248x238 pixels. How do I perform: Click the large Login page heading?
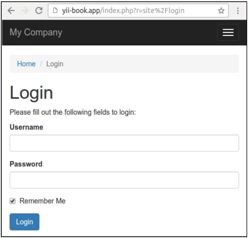[x=31, y=93]
